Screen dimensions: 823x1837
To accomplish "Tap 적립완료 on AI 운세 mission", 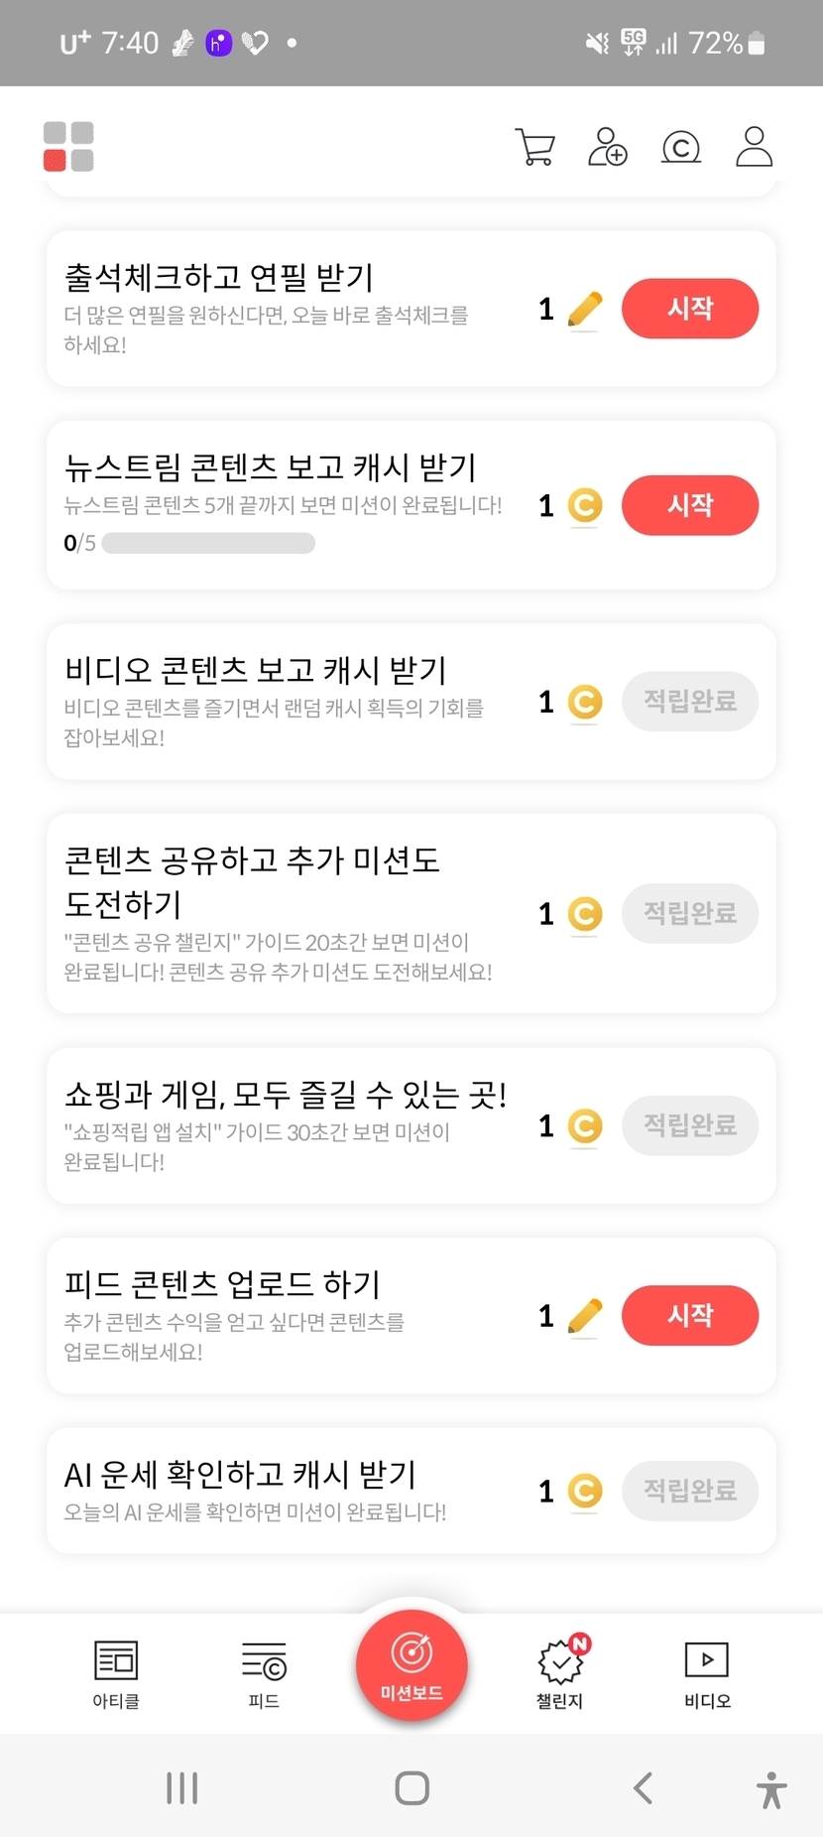I will (x=690, y=1491).
